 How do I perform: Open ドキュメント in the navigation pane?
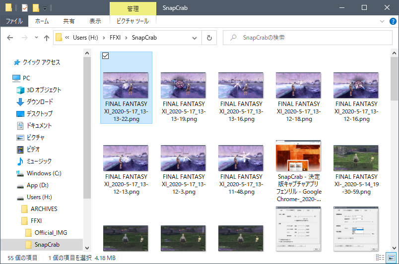click(34, 125)
